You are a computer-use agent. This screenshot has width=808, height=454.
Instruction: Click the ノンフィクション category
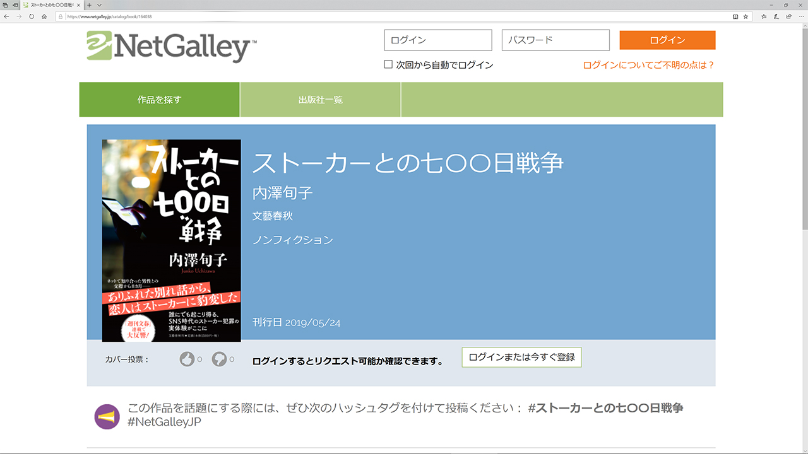(292, 240)
